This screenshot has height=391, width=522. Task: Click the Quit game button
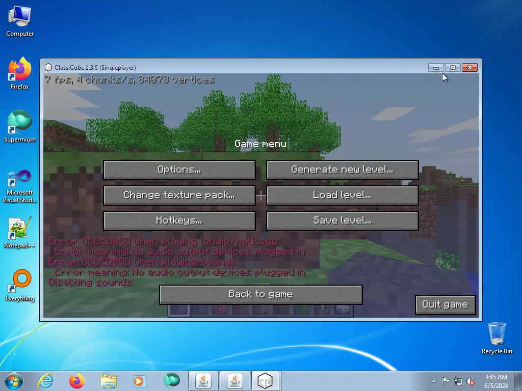445,304
